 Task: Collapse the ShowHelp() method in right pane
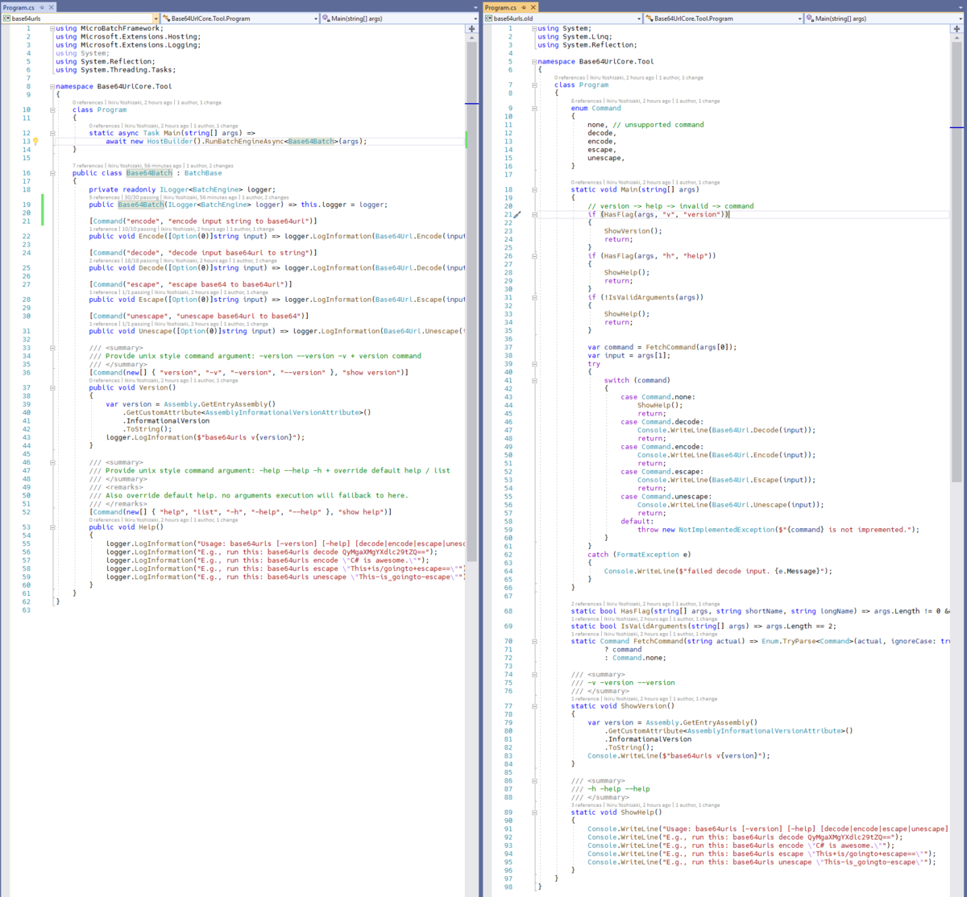pos(534,812)
